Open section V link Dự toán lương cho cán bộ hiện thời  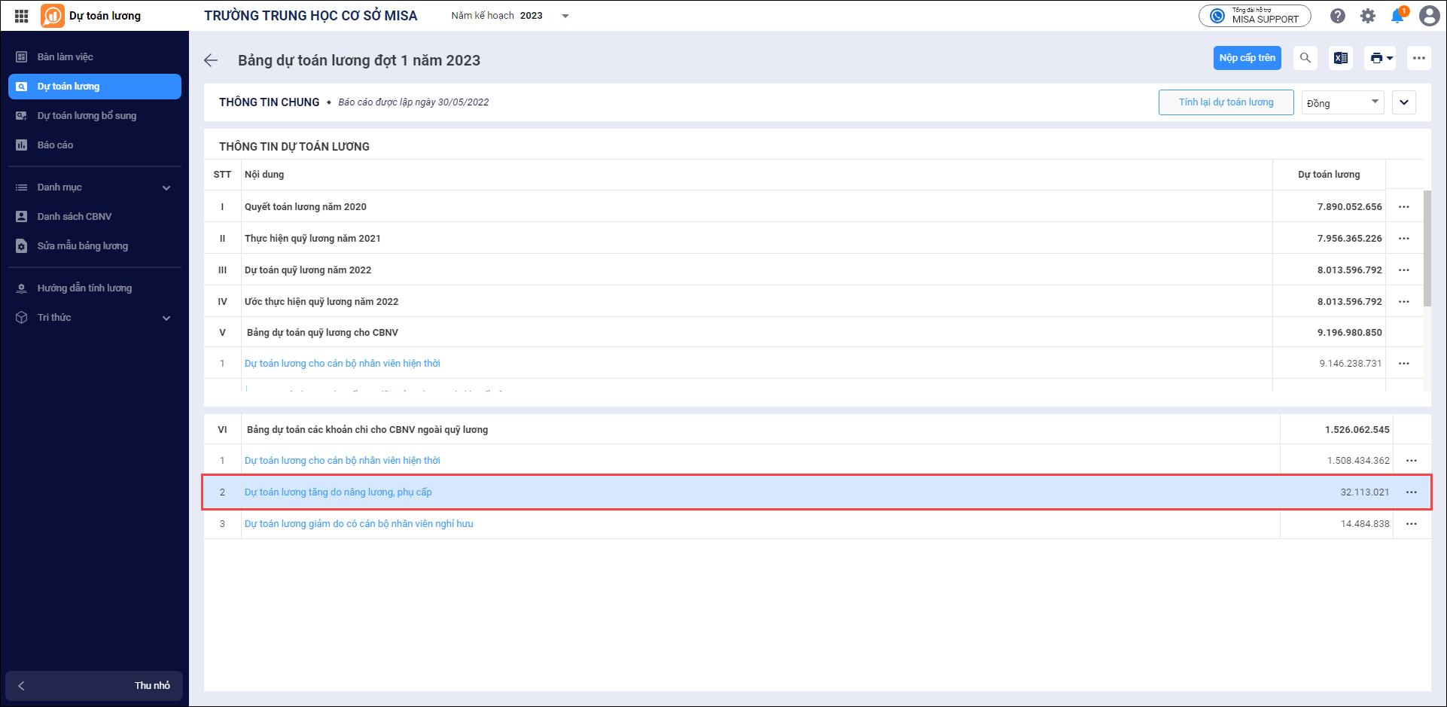click(x=343, y=364)
